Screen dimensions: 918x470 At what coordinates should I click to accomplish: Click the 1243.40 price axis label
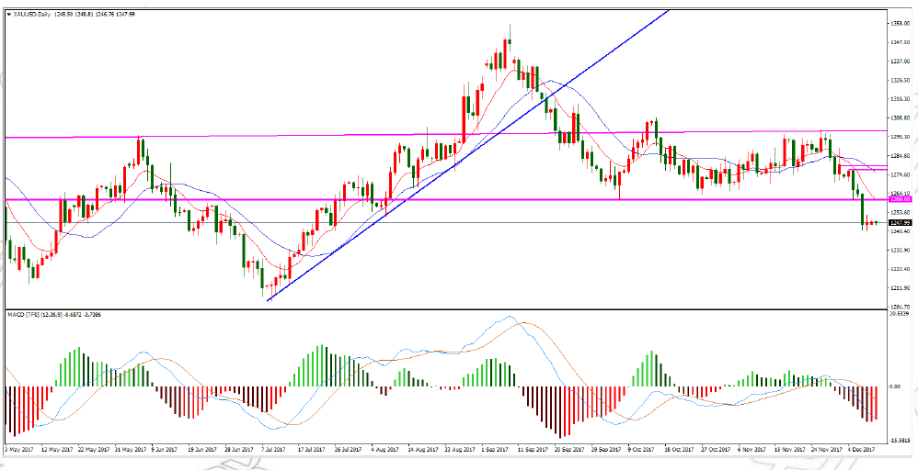(899, 231)
